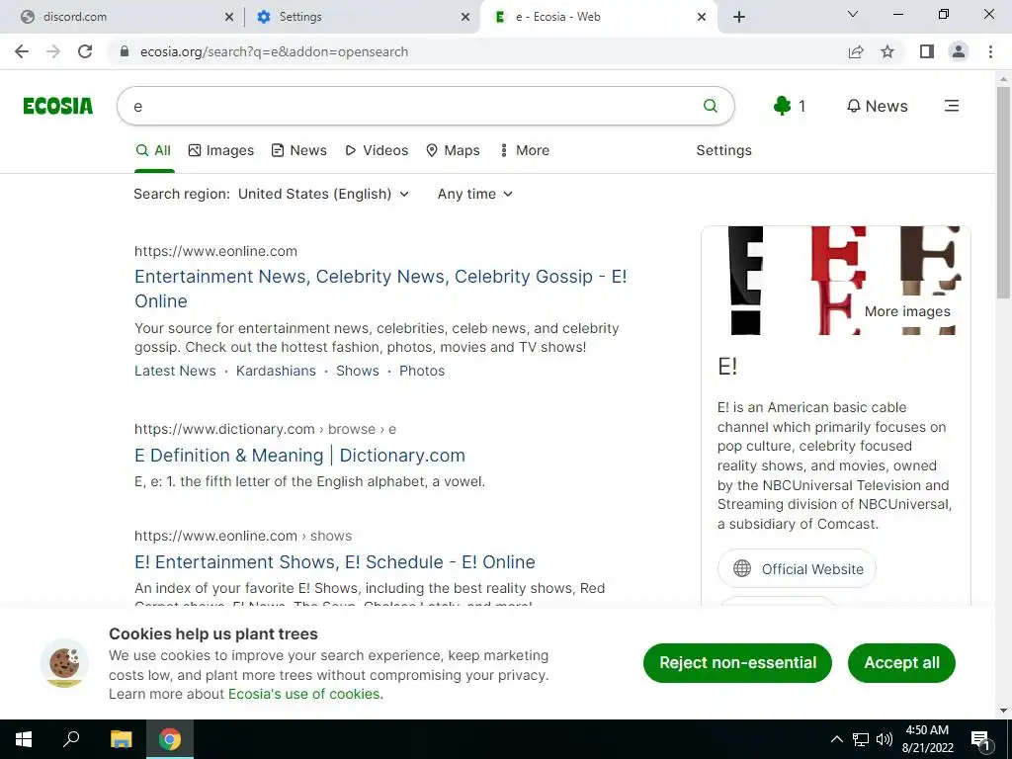Switch to Images results
Viewport: 1012px width, 759px height.
click(x=220, y=150)
